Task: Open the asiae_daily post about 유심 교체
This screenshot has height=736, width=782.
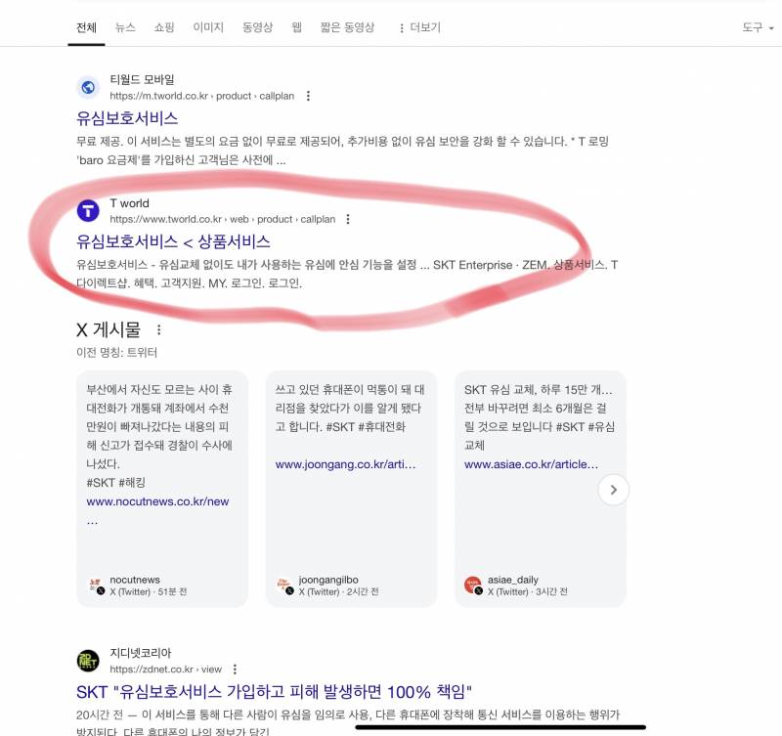Action: (x=541, y=489)
